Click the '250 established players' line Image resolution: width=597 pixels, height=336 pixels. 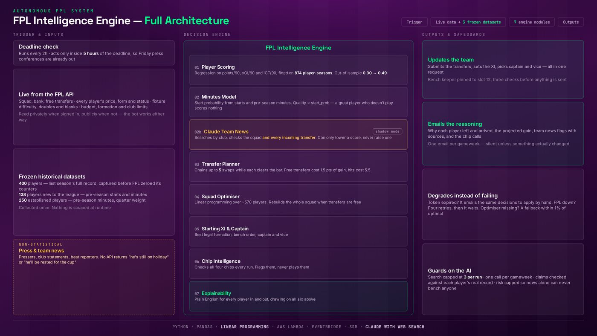[x=82, y=200]
